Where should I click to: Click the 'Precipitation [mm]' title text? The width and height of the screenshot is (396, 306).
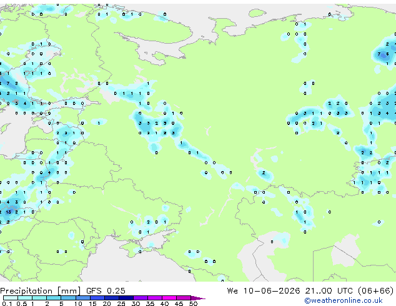(x=41, y=291)
